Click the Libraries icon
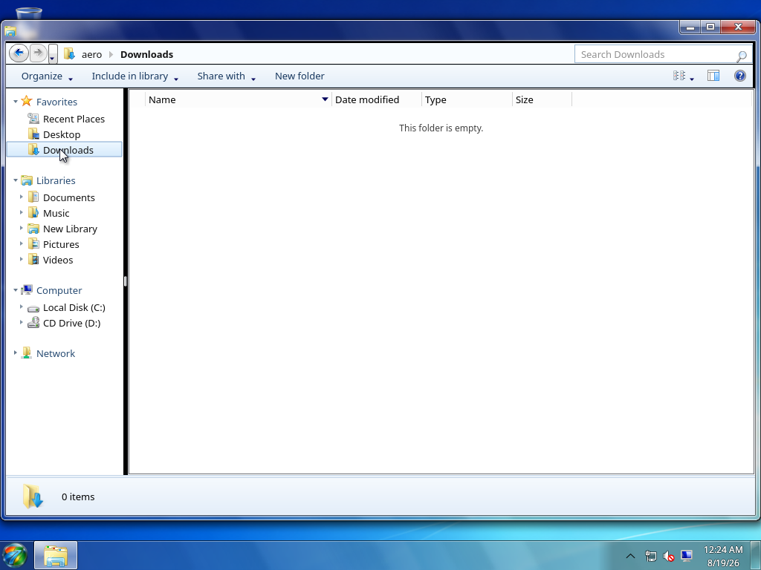 click(27, 180)
